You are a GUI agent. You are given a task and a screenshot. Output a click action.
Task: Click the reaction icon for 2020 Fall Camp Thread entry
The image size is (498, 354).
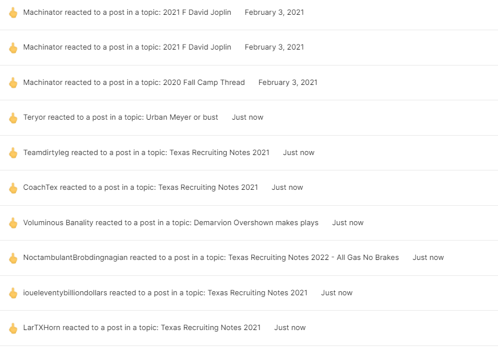[x=13, y=83]
